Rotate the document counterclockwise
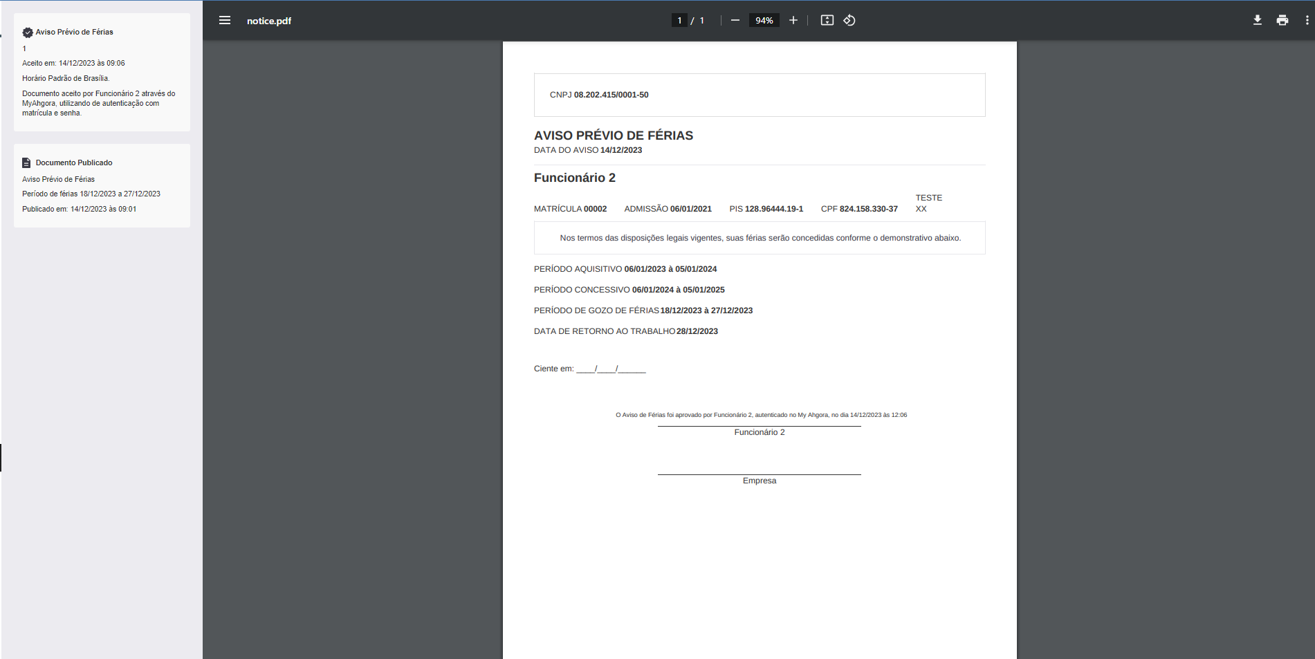The image size is (1315, 659). click(x=849, y=20)
